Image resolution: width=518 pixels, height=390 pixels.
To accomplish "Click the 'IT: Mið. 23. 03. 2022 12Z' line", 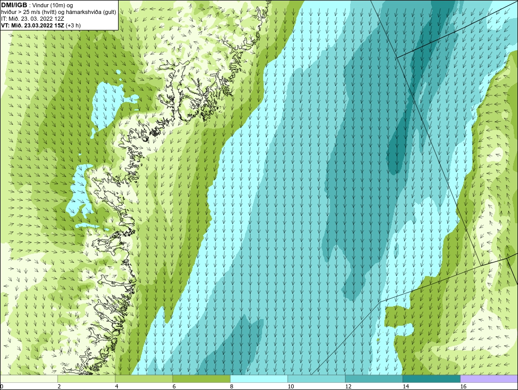I will [x=33, y=19].
